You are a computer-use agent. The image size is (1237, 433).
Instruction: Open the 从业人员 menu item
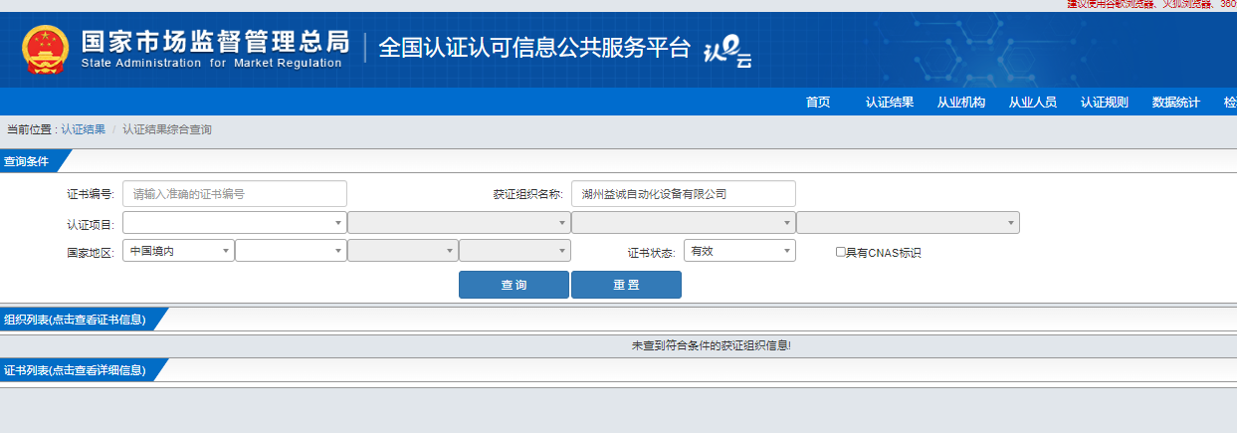pyautogui.click(x=1033, y=103)
